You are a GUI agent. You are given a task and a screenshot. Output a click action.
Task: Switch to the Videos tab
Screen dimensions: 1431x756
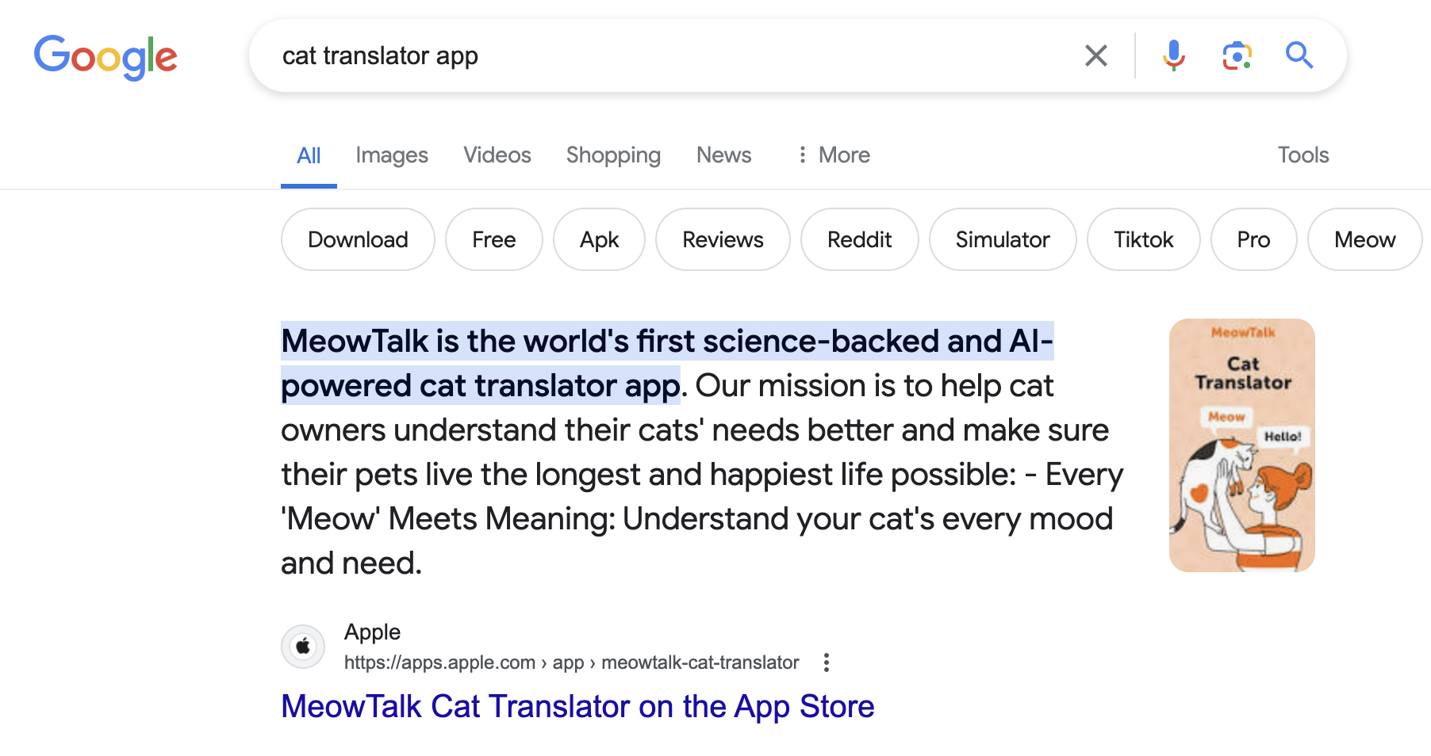(497, 155)
